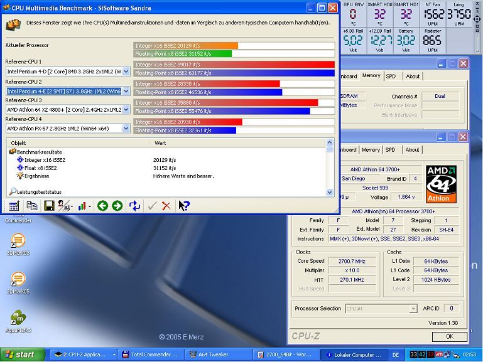Switch to Total Commander taskbar button
The height and width of the screenshot is (362, 483).
pyautogui.click(x=151, y=354)
